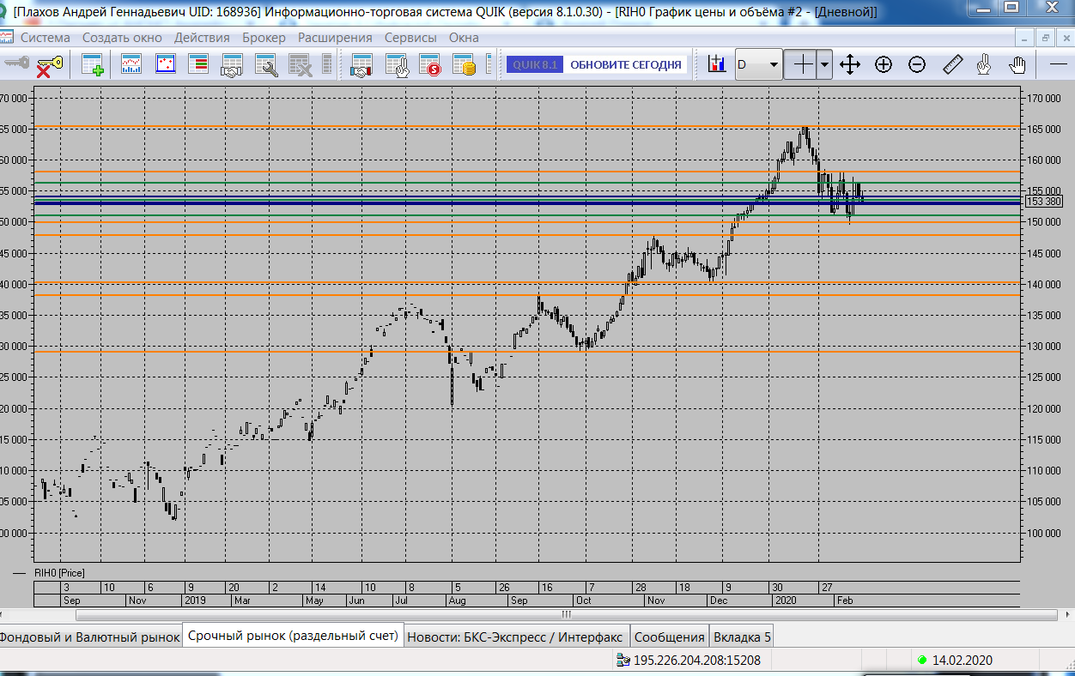Click the create new table icon with green plus
The image size is (1075, 676).
tap(92, 65)
